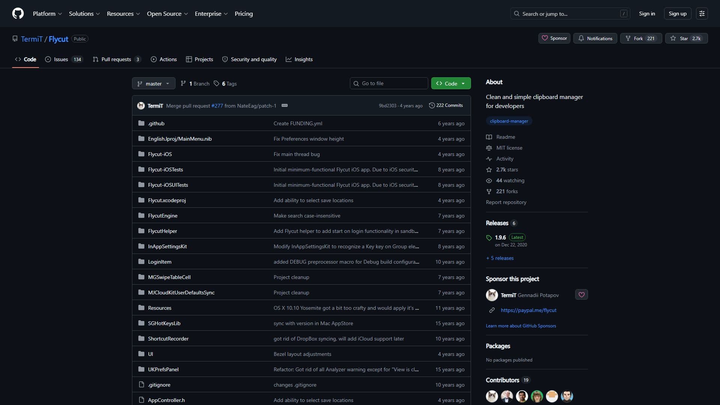Image resolution: width=720 pixels, height=405 pixels.
Task: Click the Sign in link
Action: pyautogui.click(x=647, y=13)
